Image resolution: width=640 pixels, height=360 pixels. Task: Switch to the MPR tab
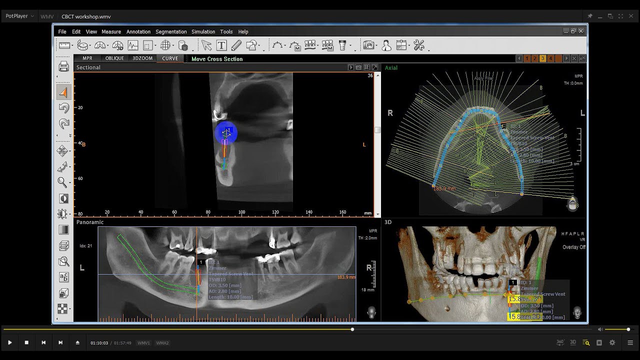point(87,58)
